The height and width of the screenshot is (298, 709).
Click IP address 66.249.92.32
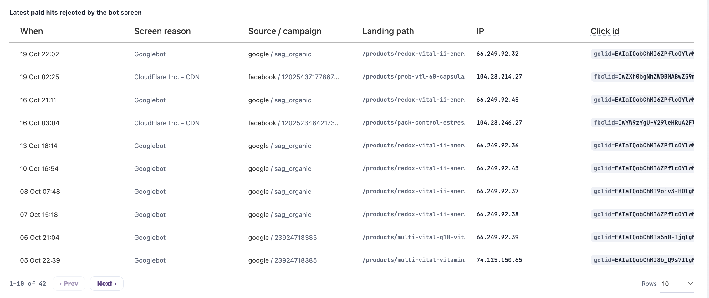click(497, 54)
